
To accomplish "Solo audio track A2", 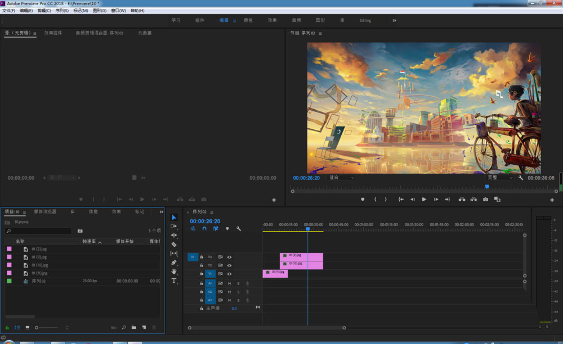I will click(x=238, y=292).
